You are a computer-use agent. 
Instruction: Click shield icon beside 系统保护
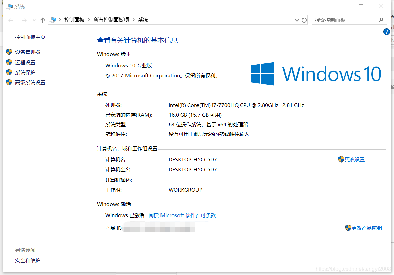point(9,72)
